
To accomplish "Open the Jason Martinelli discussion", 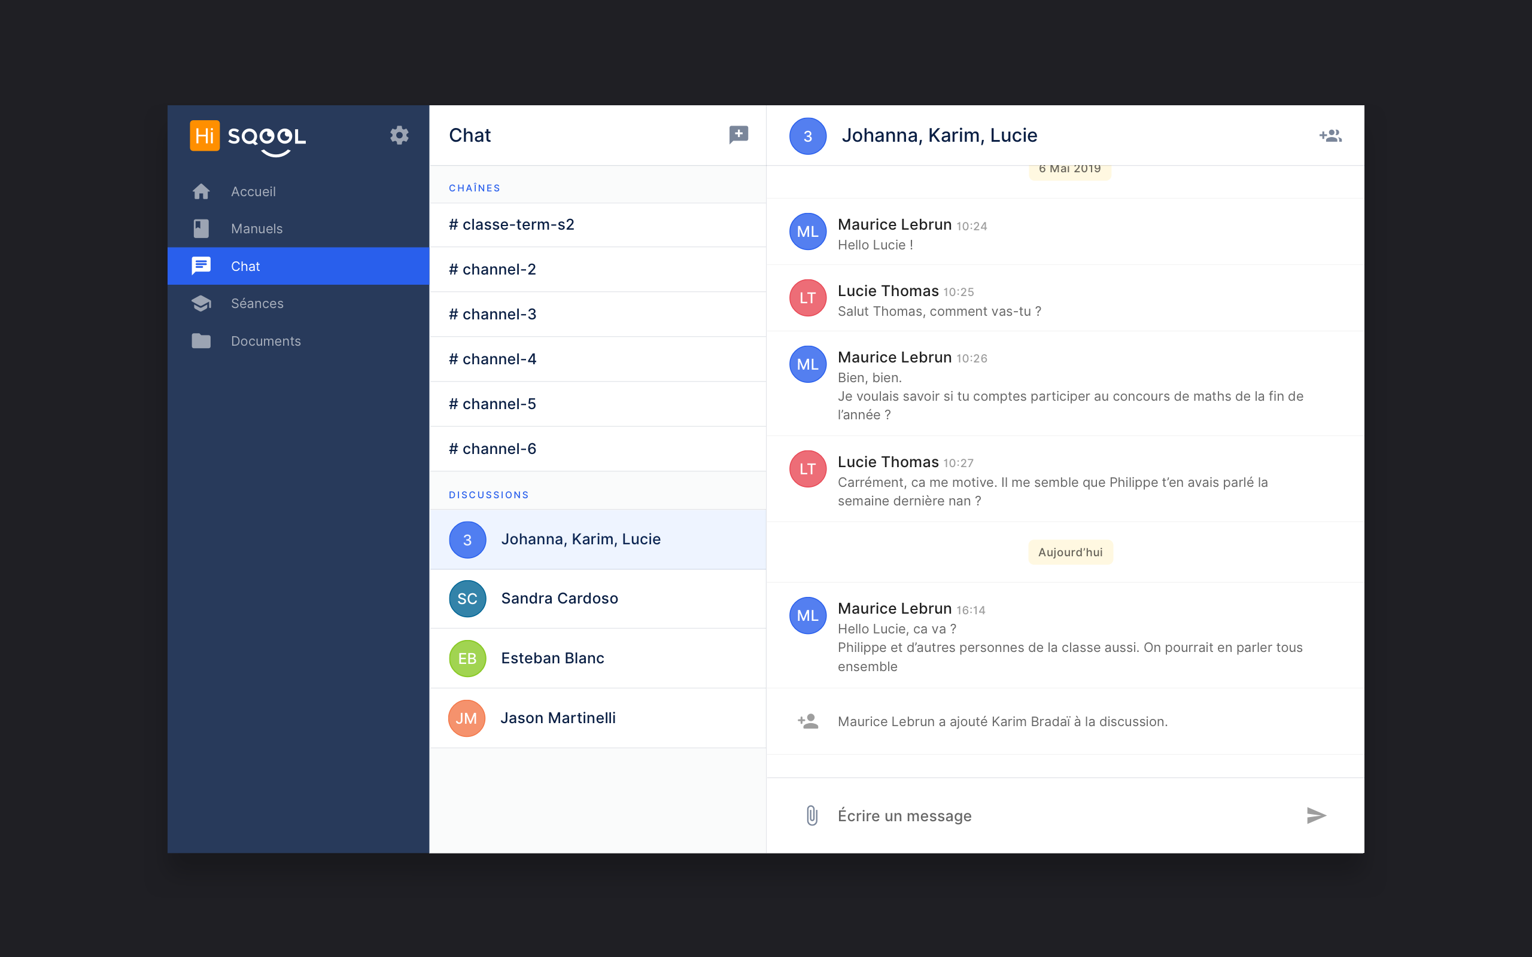I will point(598,718).
